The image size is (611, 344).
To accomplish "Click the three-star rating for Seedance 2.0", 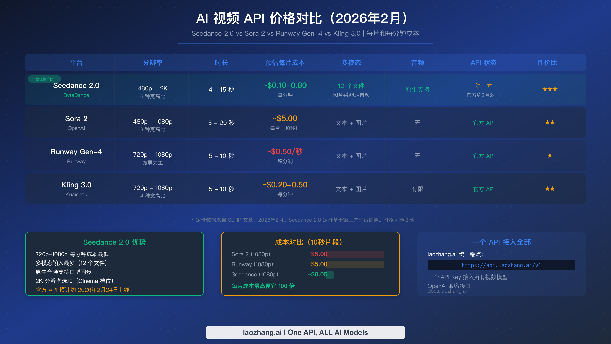I will [550, 89].
